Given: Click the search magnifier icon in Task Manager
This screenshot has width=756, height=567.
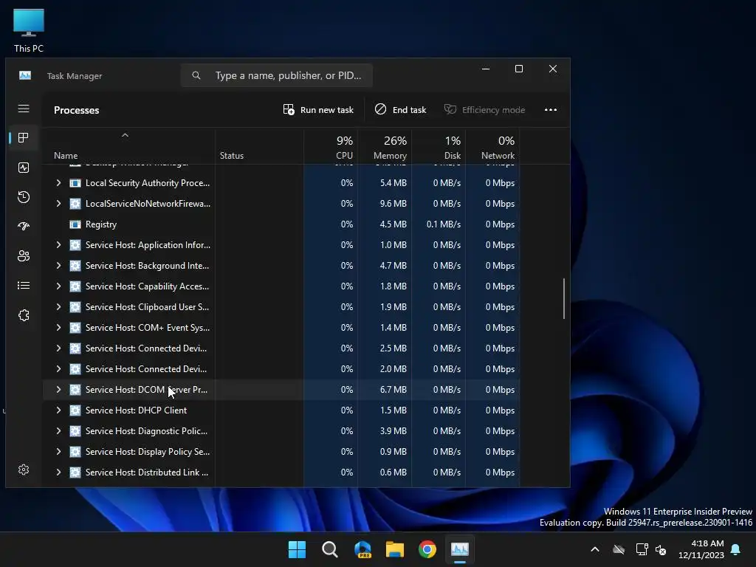Looking at the screenshot, I should (196, 76).
